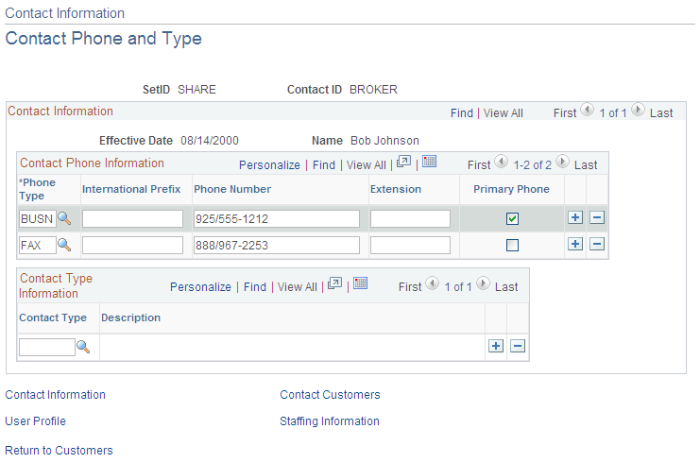This screenshot has width=700, height=463.
Task: Show next row in Contact Type Information
Action: [483, 283]
